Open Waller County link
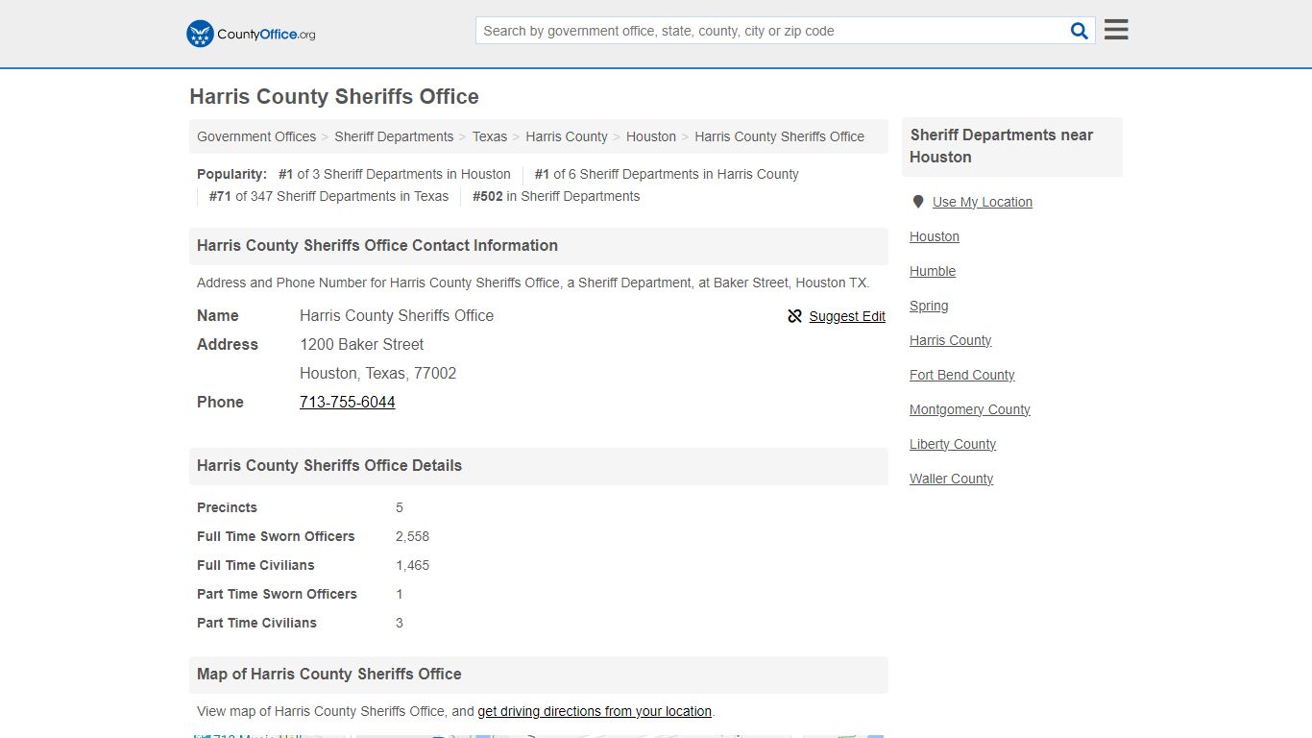Image resolution: width=1312 pixels, height=738 pixels. (951, 479)
